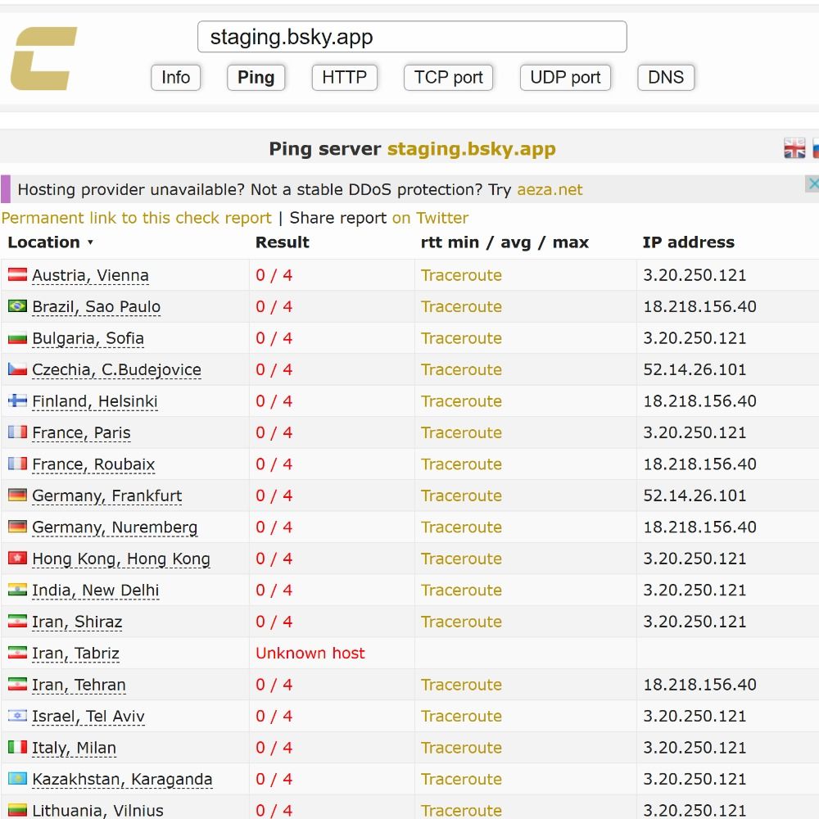819x819 pixels.
Task: Click the flag next to France, Paris
Action: [17, 432]
